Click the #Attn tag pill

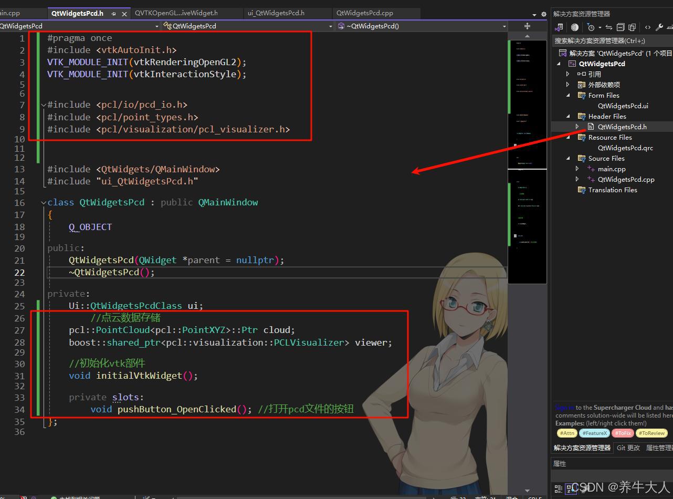[567, 433]
